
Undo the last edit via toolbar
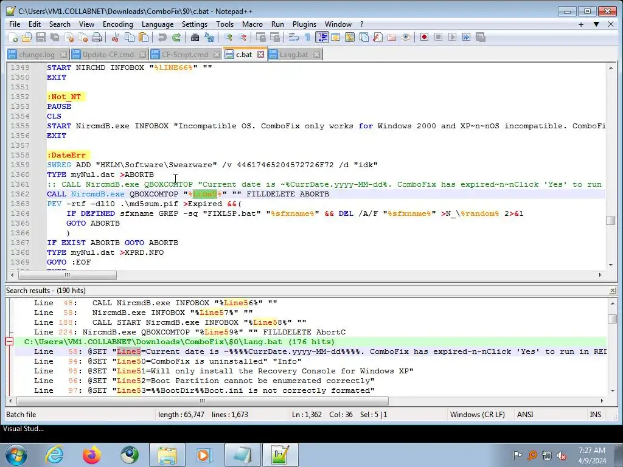point(162,37)
